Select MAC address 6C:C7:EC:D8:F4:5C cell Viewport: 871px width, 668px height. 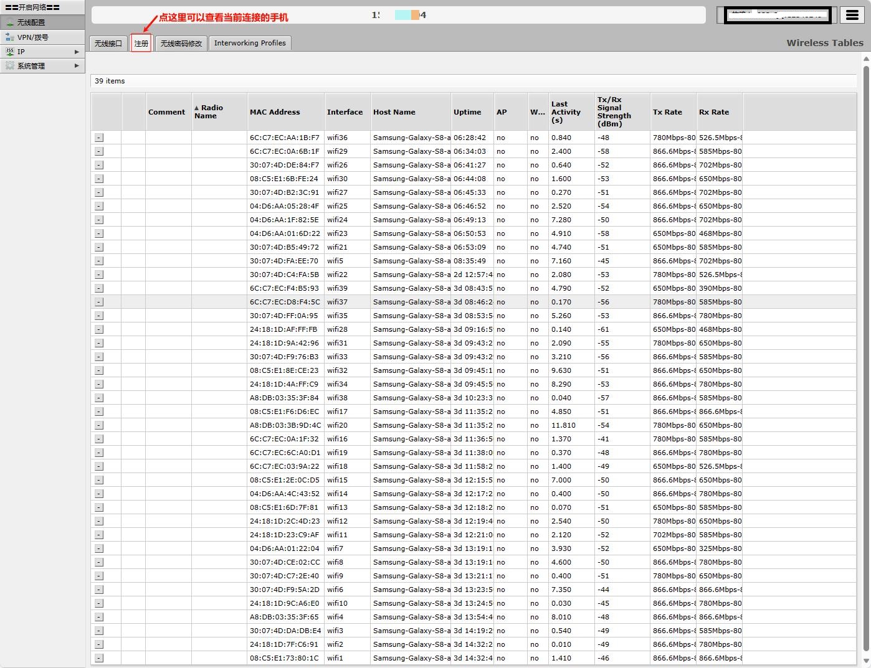[285, 302]
